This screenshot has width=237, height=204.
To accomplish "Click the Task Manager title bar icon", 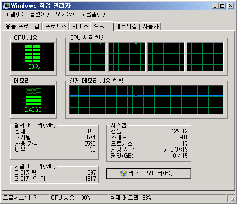I will click(x=6, y=6).
